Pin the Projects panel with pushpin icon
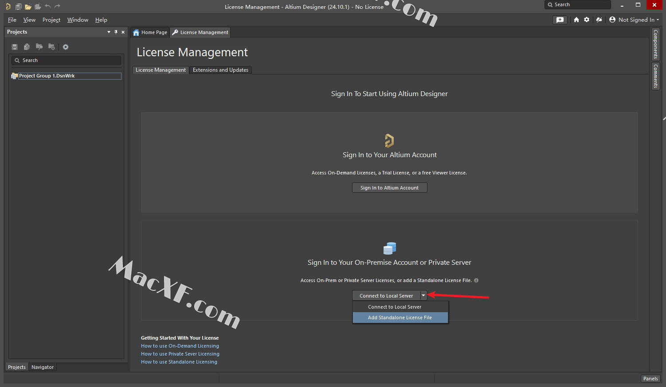Screen dimensions: 666x387 (116, 32)
